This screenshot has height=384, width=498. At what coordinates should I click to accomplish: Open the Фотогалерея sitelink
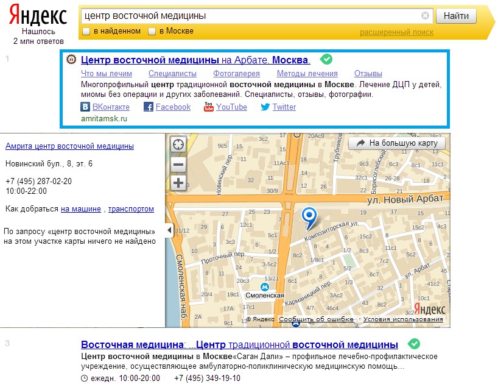237,73
